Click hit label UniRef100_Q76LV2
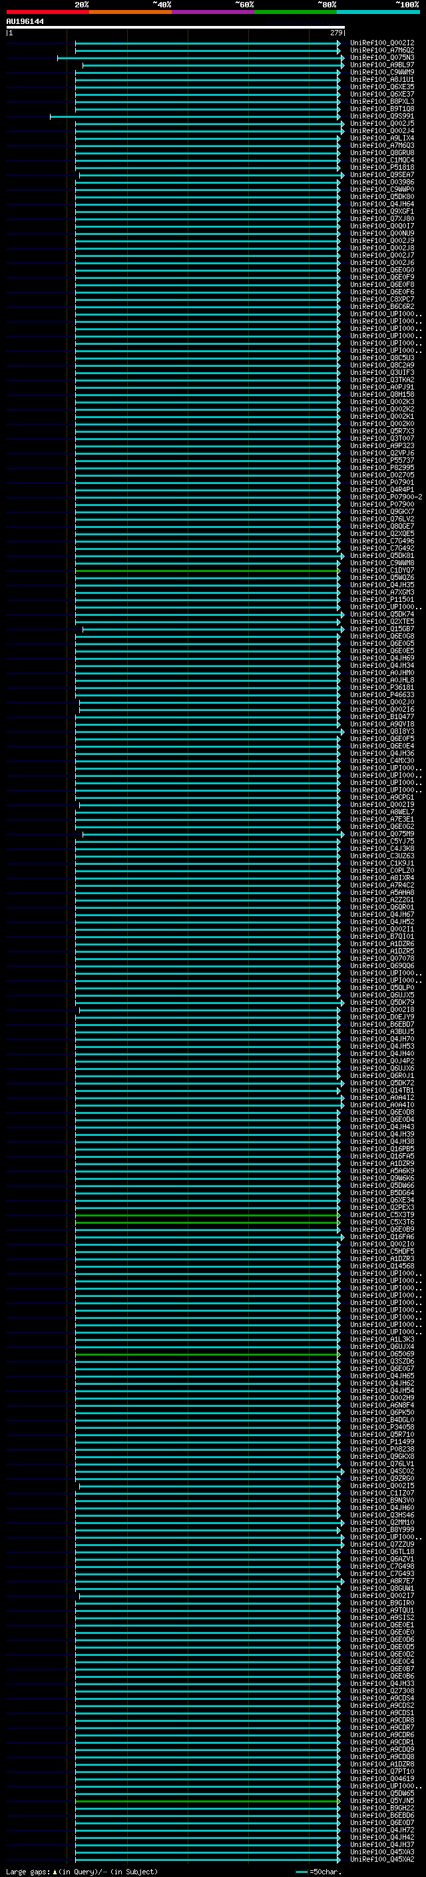 click(x=381, y=519)
